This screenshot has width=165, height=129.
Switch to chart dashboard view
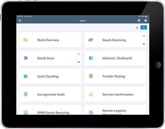point(137,28)
